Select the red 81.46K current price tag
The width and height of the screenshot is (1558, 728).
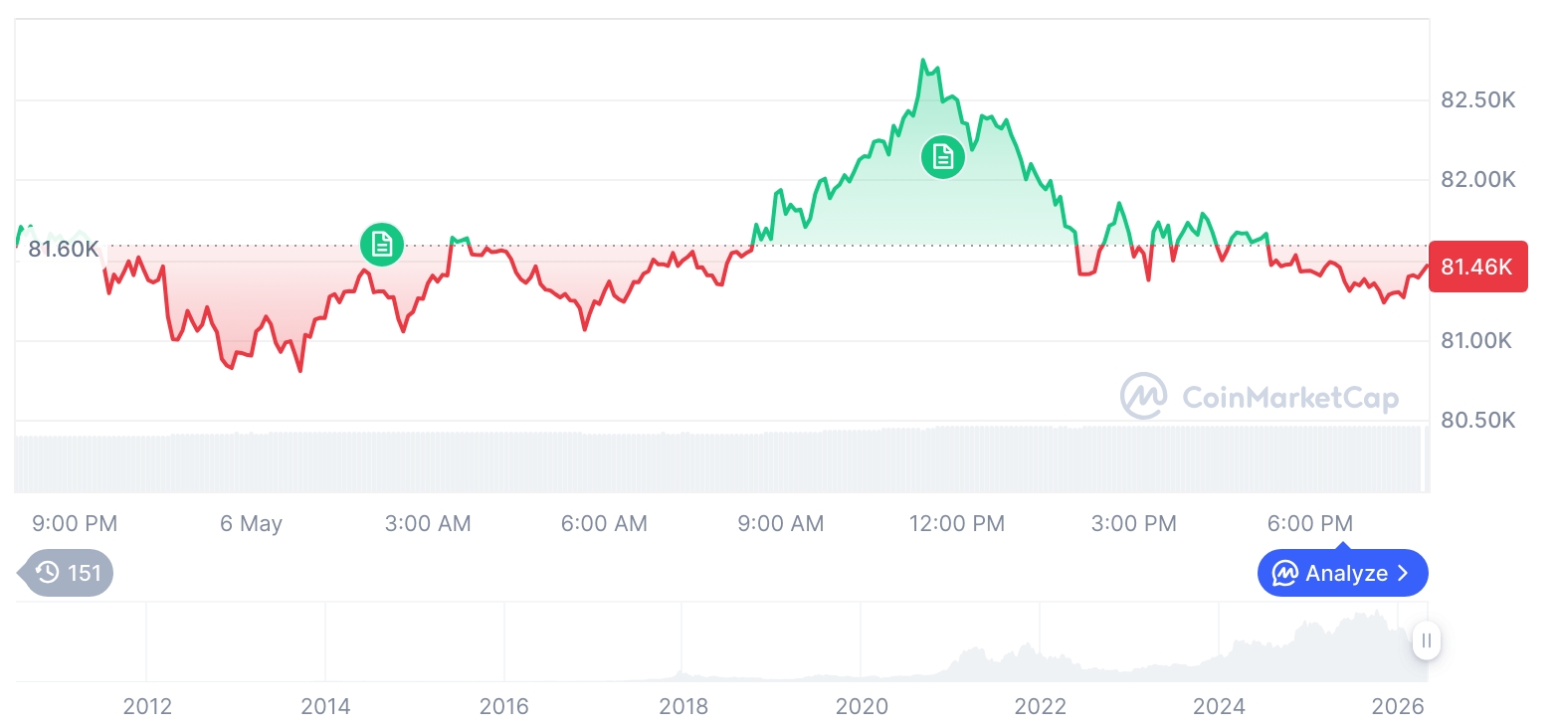(1477, 267)
